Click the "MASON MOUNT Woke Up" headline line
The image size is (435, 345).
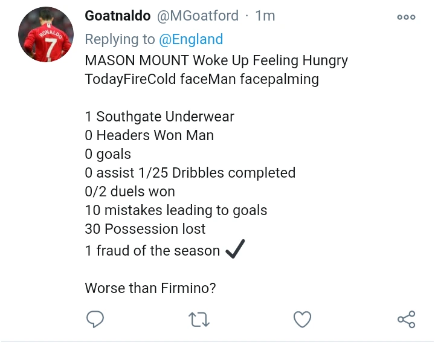(x=216, y=61)
